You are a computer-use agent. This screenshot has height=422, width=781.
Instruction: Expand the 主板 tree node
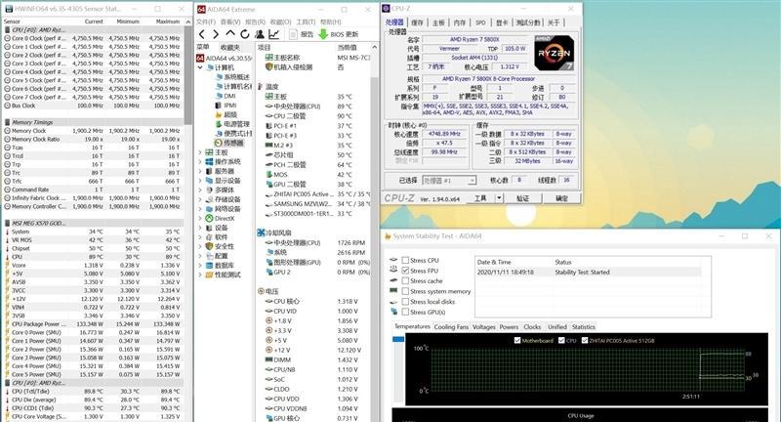[200, 152]
